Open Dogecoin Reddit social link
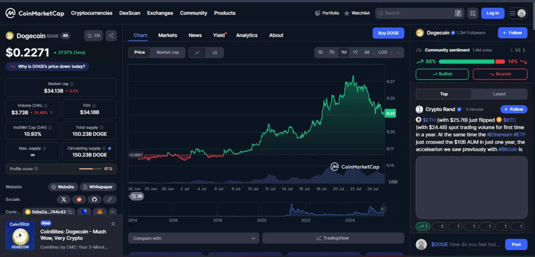535x257 pixels. (x=79, y=200)
